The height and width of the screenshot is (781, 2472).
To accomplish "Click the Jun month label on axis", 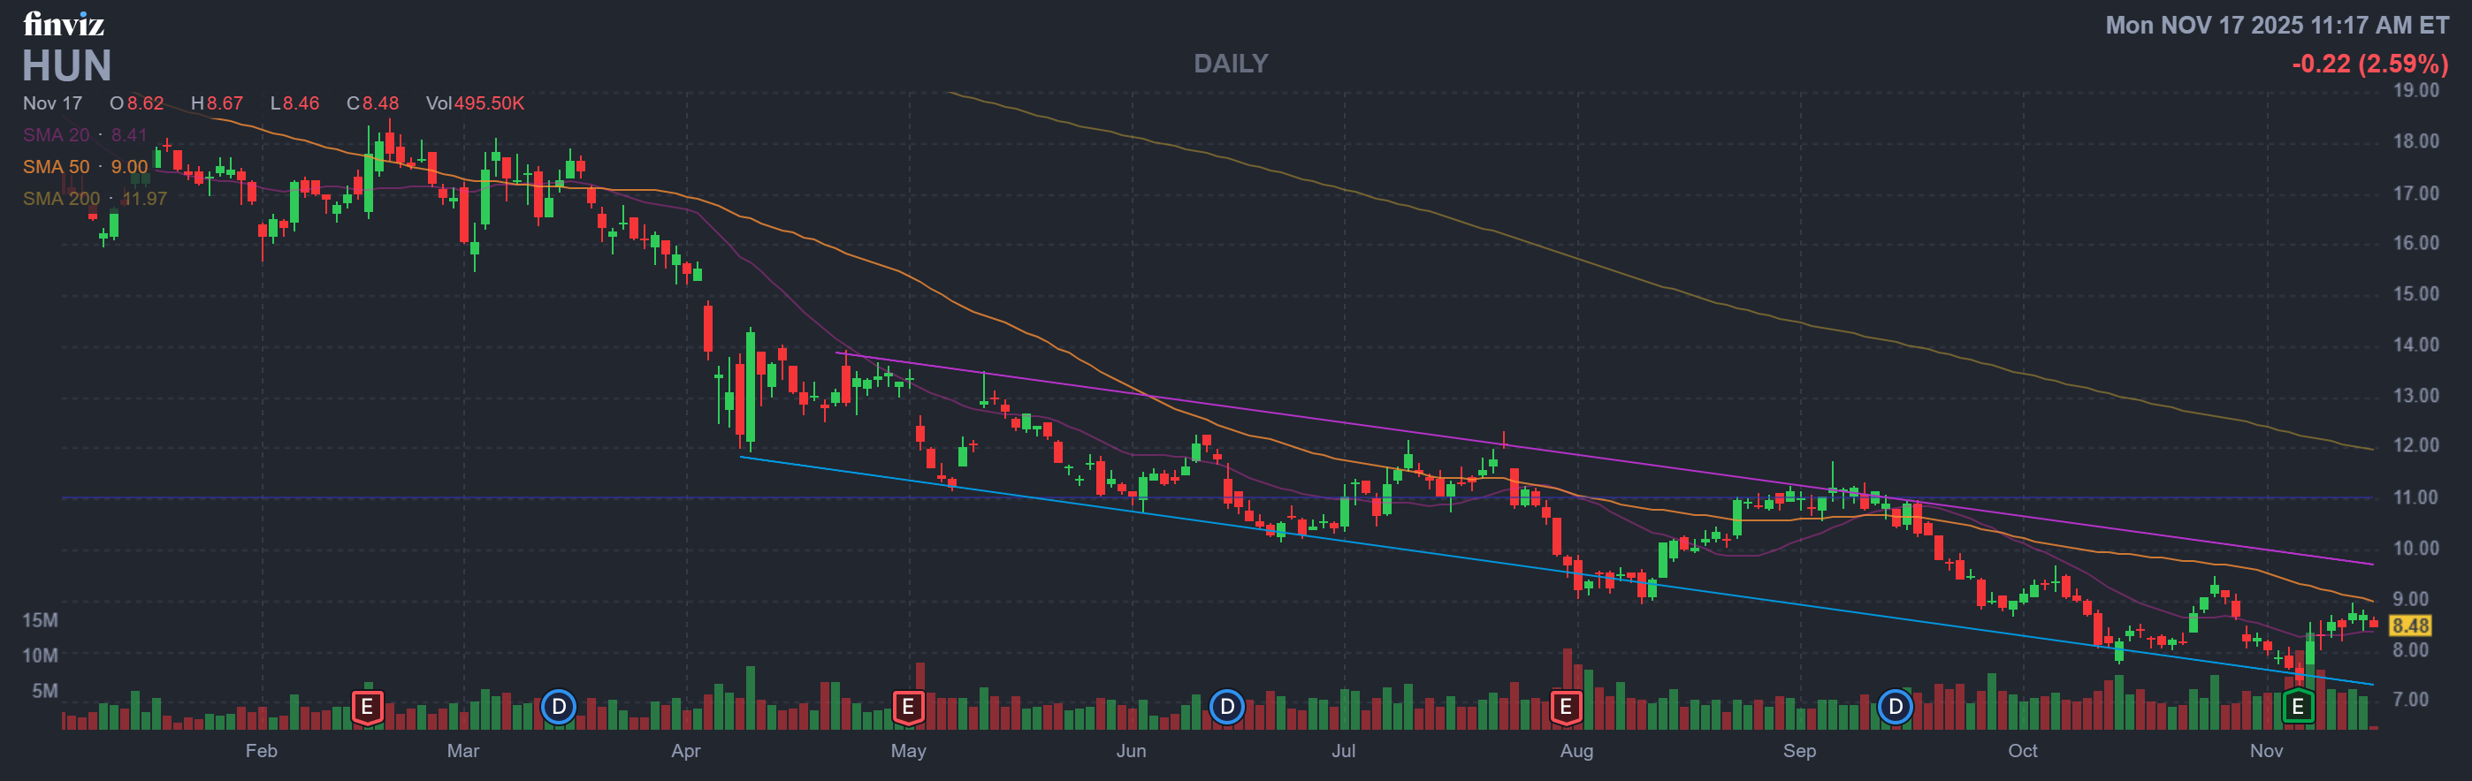I will point(1131,750).
